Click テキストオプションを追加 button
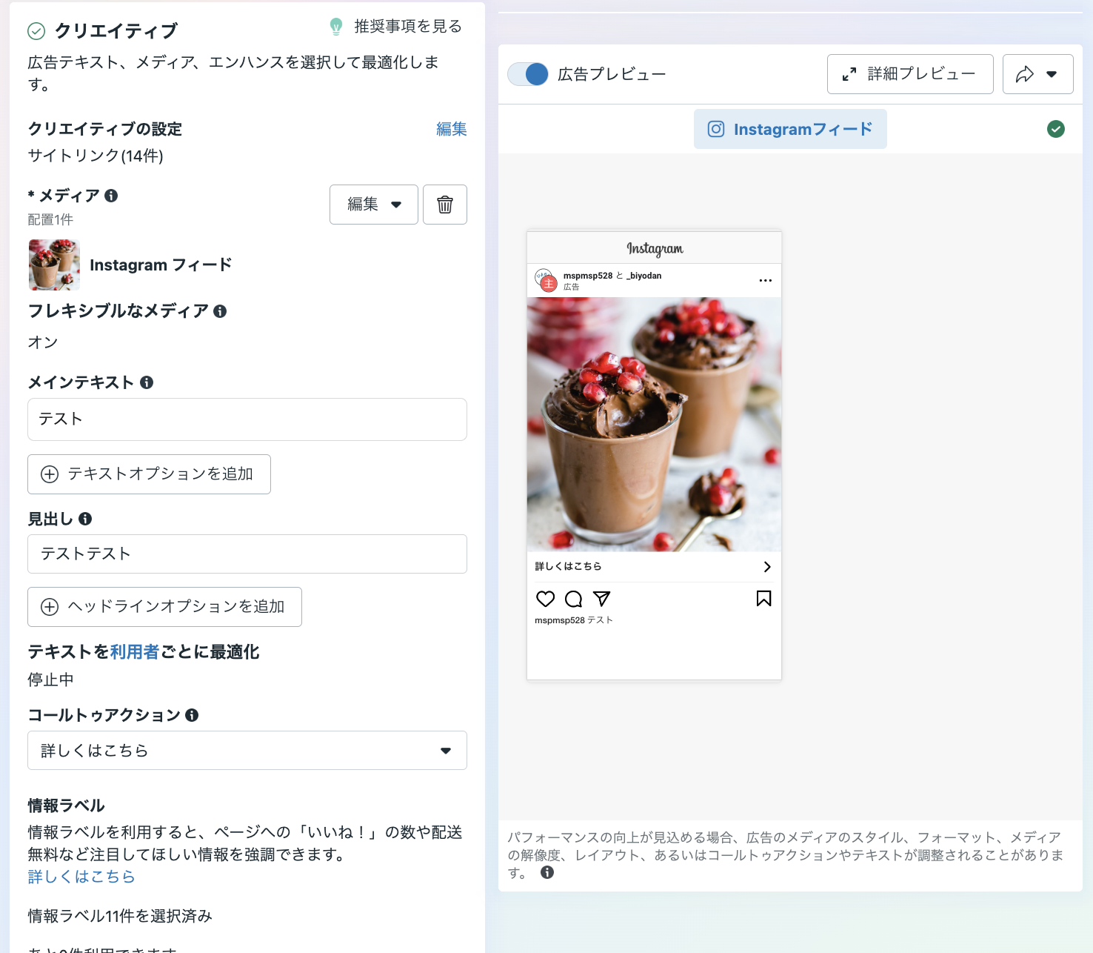Viewport: 1093px width, 953px height. tap(149, 474)
